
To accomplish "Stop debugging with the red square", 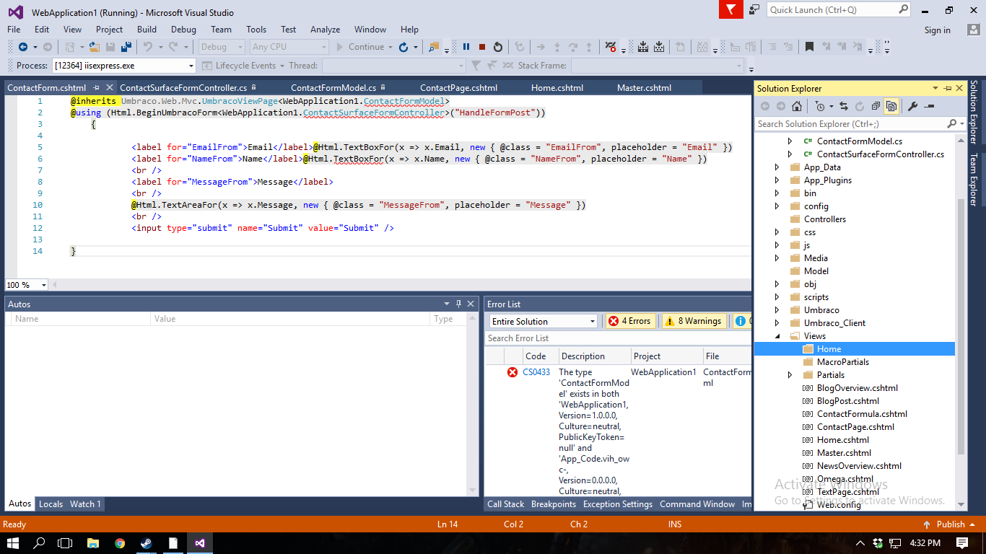I will point(482,47).
